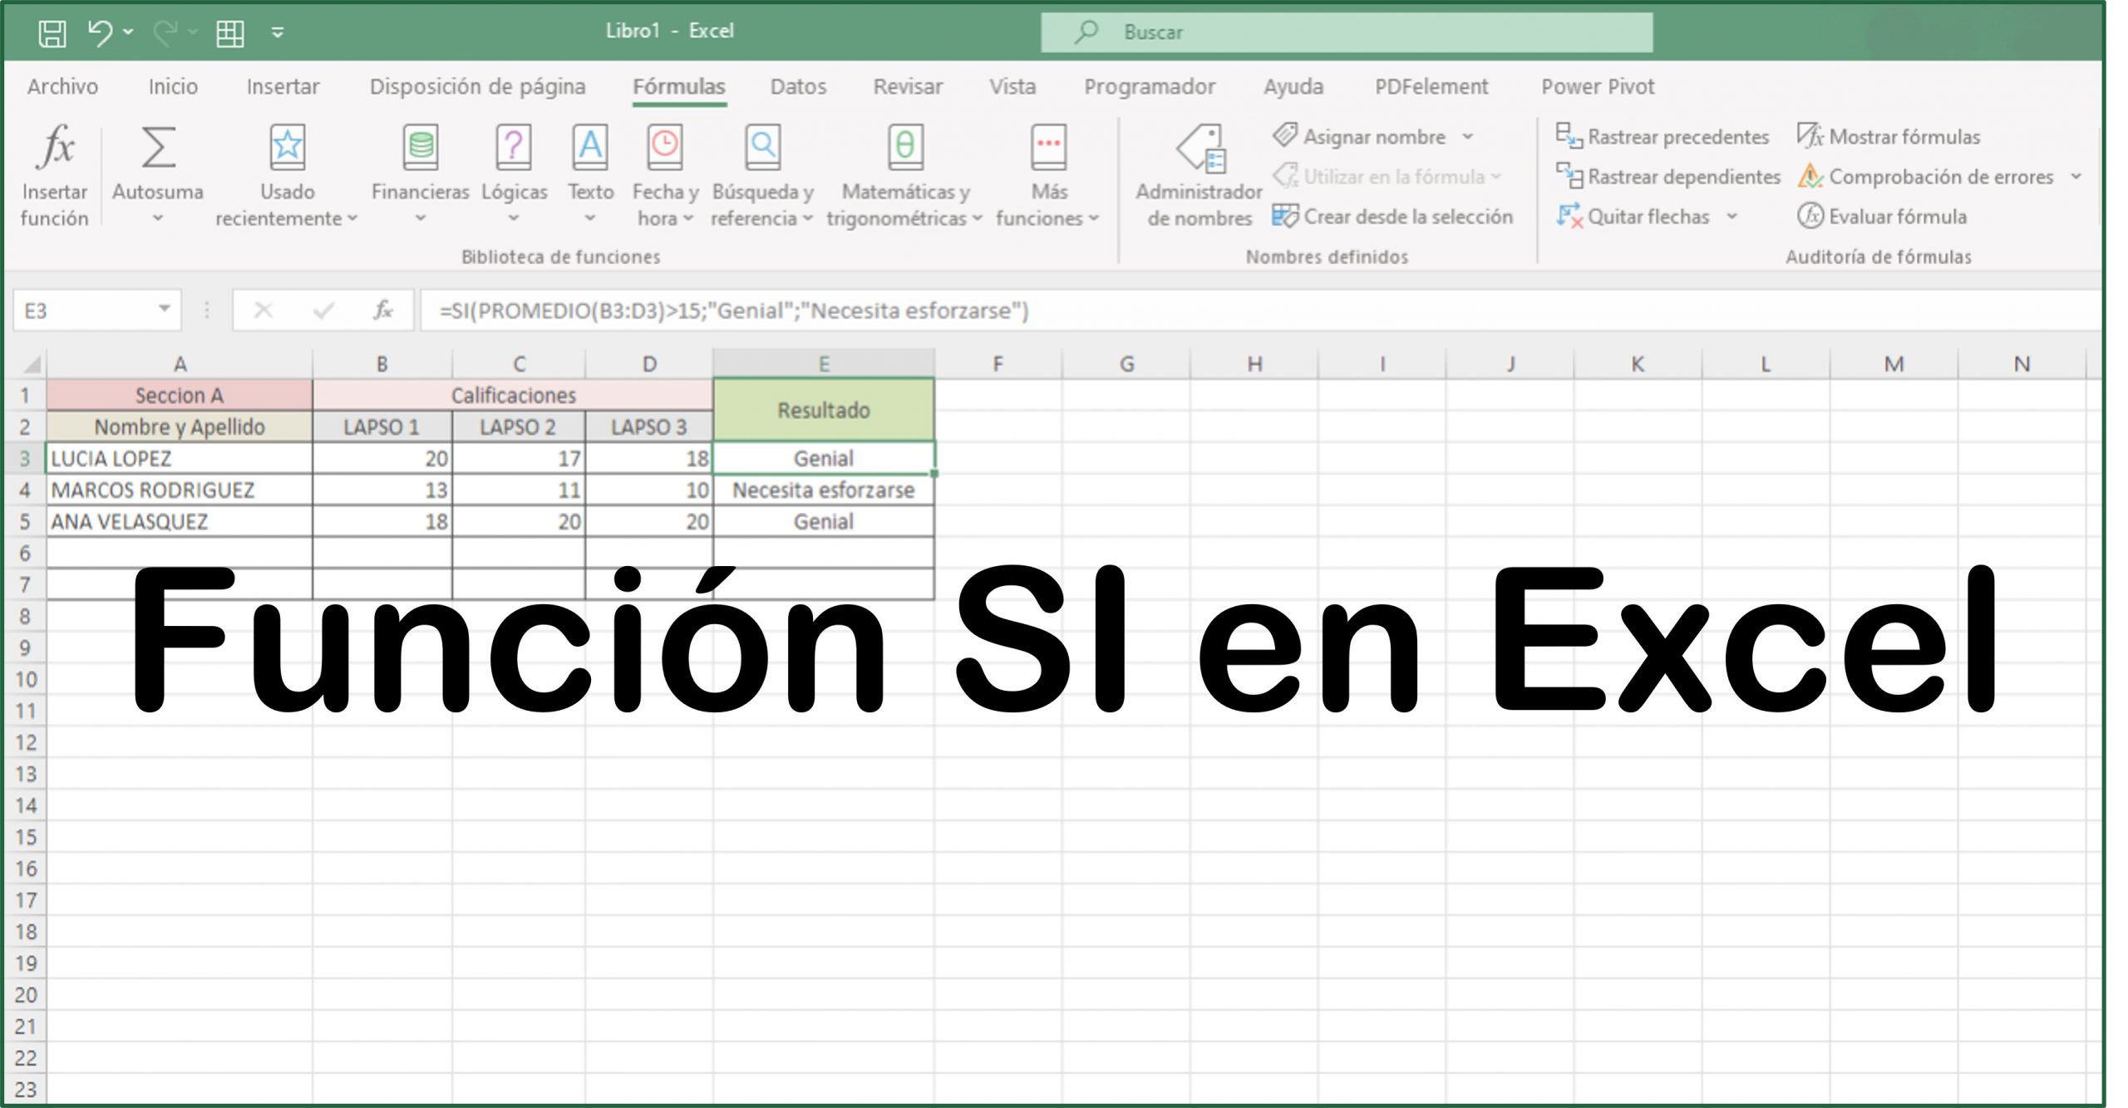Viewport: 2128px width, 1108px height.
Task: Switch to the Insertar tab
Action: coord(283,86)
